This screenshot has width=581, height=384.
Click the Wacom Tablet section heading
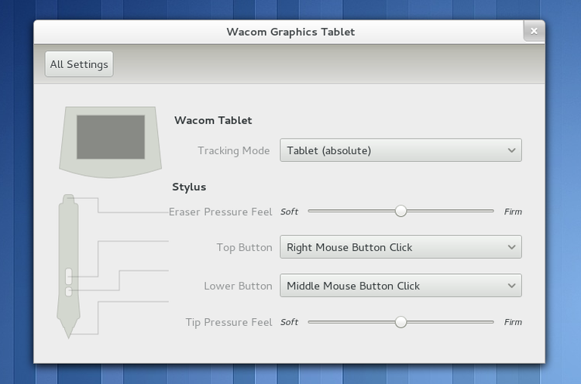[213, 120]
